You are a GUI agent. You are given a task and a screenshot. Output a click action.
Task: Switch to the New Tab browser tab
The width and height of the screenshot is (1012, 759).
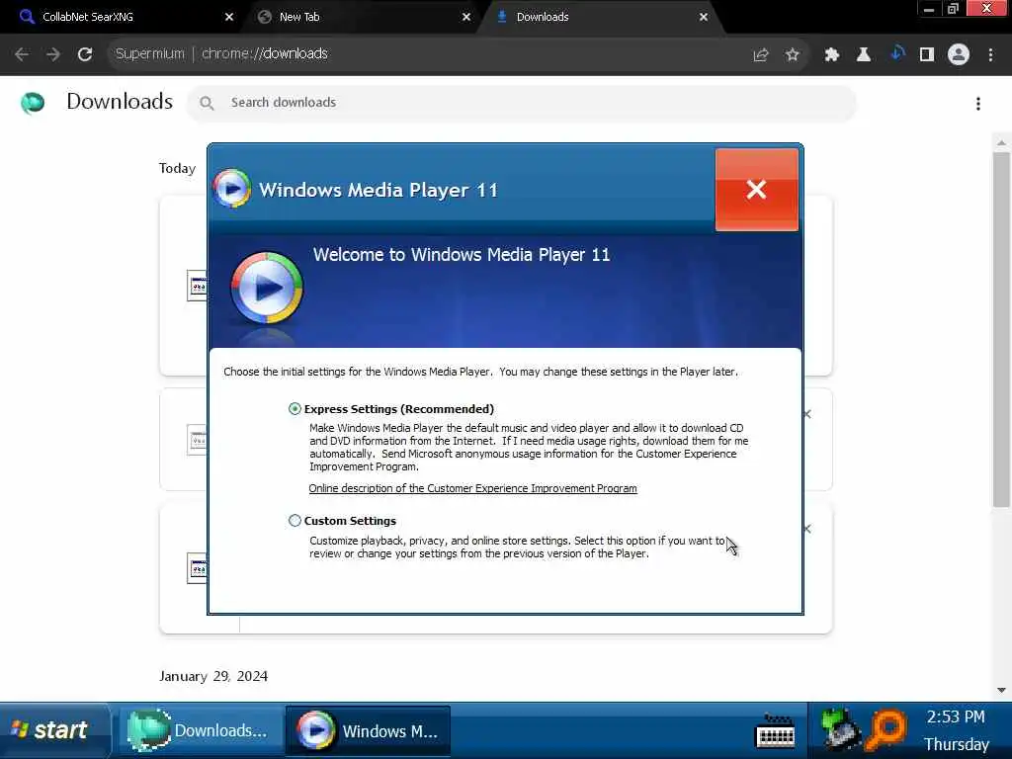coord(362,17)
